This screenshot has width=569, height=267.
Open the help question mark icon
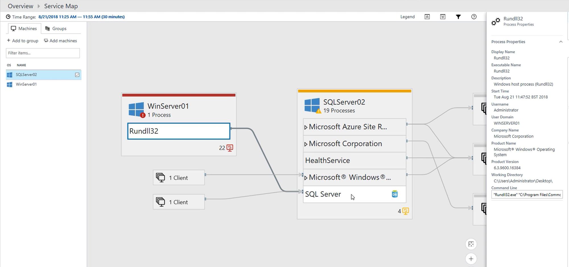474,17
